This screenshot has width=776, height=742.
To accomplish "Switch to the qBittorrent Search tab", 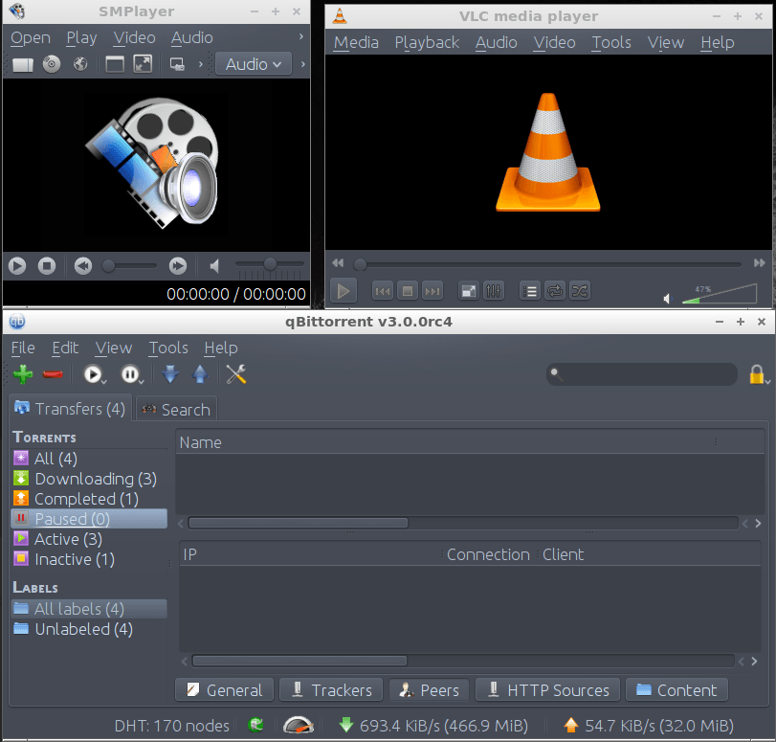I will click(176, 410).
